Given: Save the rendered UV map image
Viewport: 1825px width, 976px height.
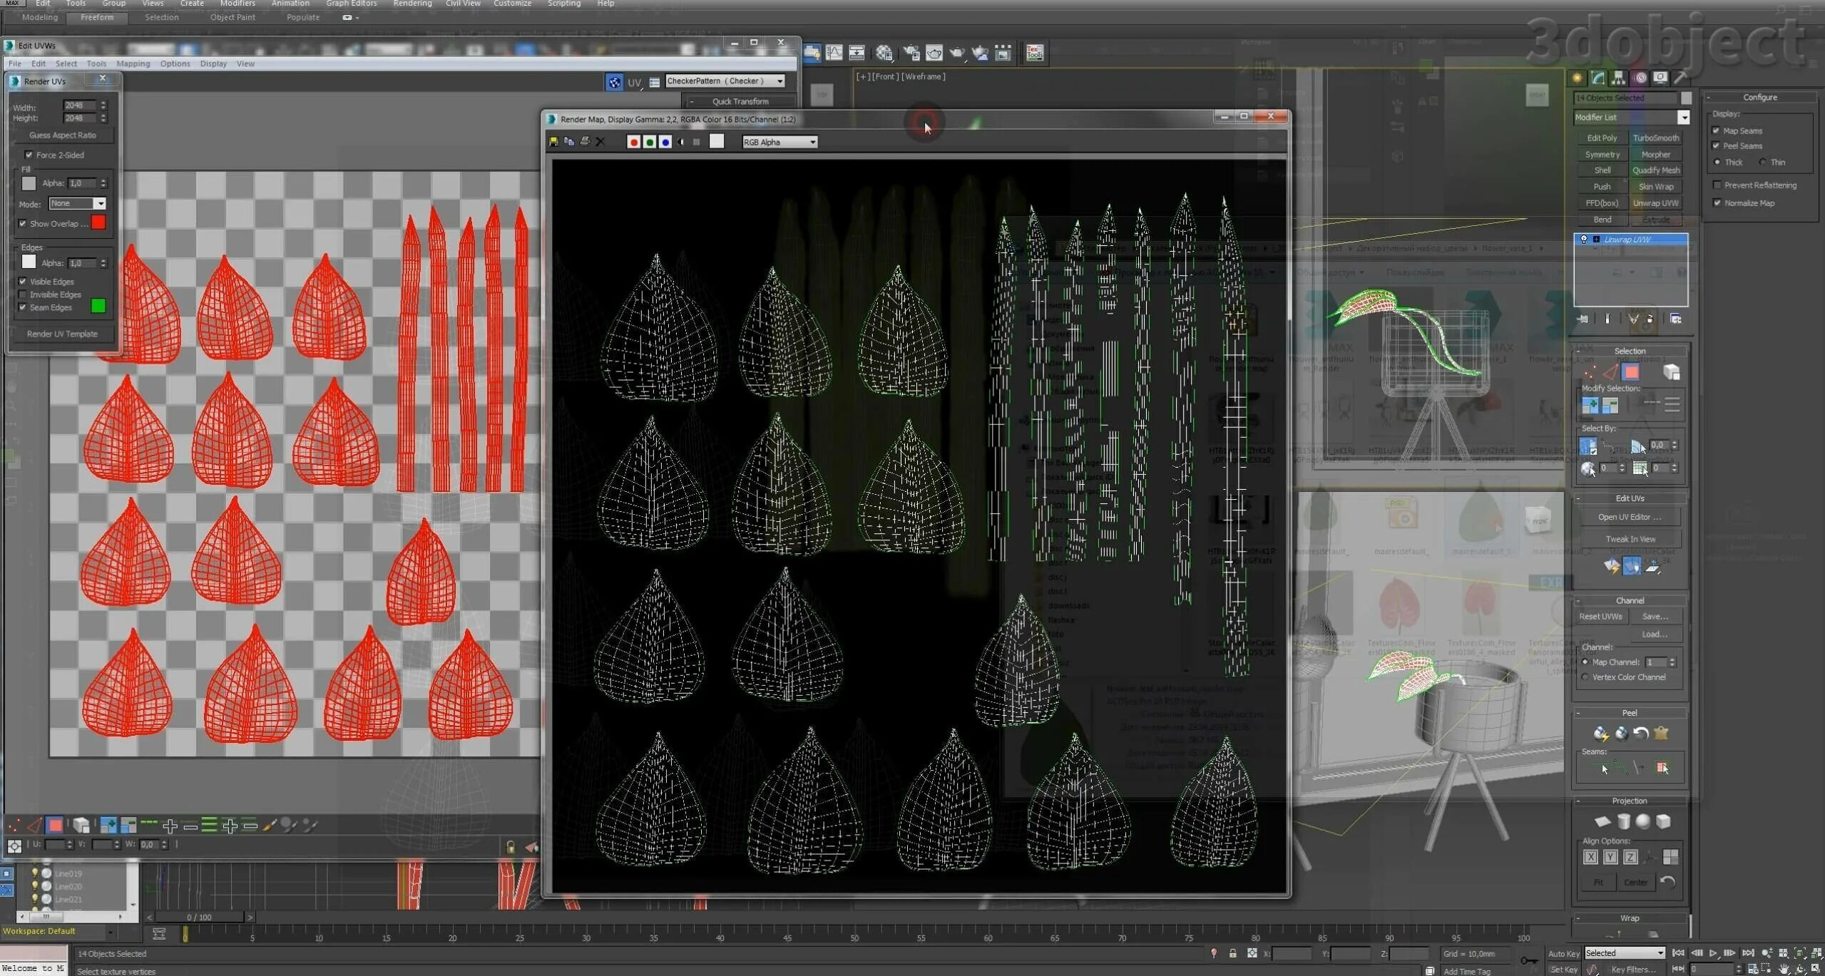Looking at the screenshot, I should [553, 142].
